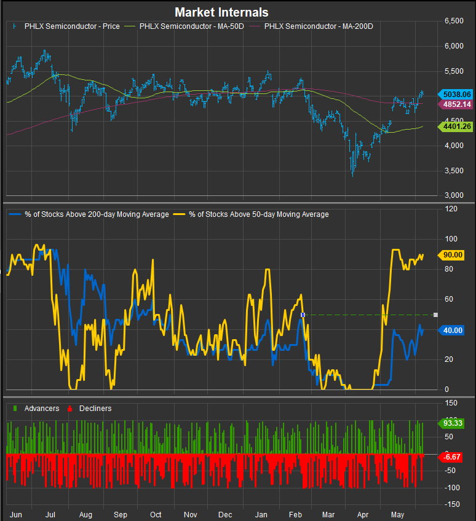
Task: Click the Aug x-axis label
Action: coord(85,515)
